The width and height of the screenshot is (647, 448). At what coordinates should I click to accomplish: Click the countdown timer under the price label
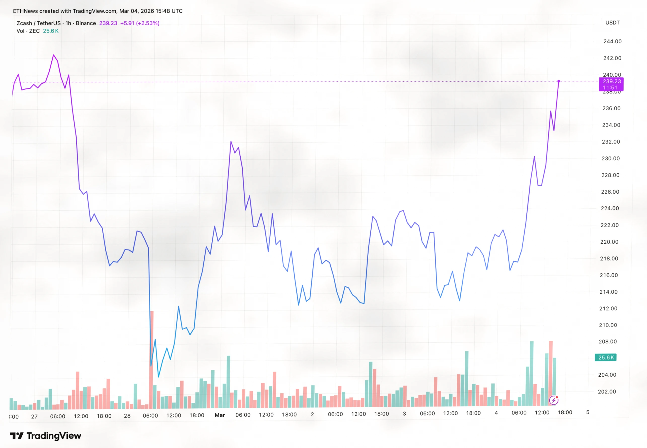pyautogui.click(x=610, y=87)
